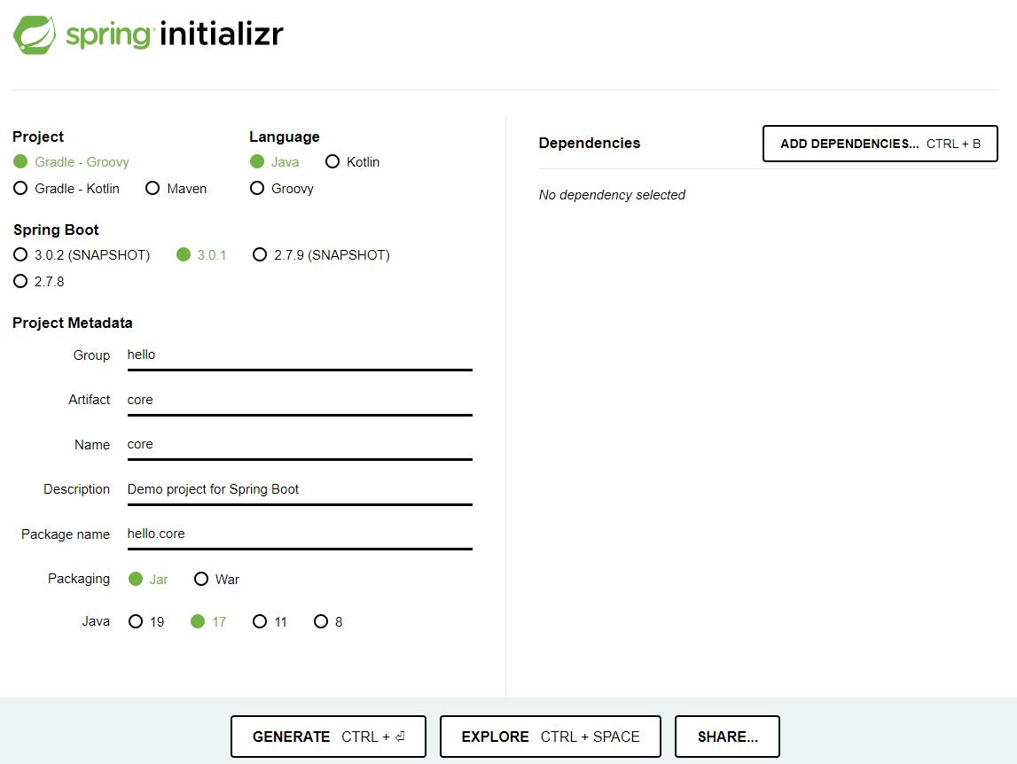Click the Description label
Screen dimensions: 1017x764
(76, 489)
